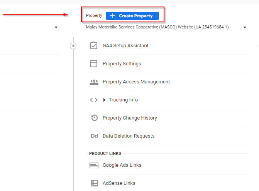The image size is (259, 191).
Task: Expand the Tracking Info triangle
Action: coord(105,100)
